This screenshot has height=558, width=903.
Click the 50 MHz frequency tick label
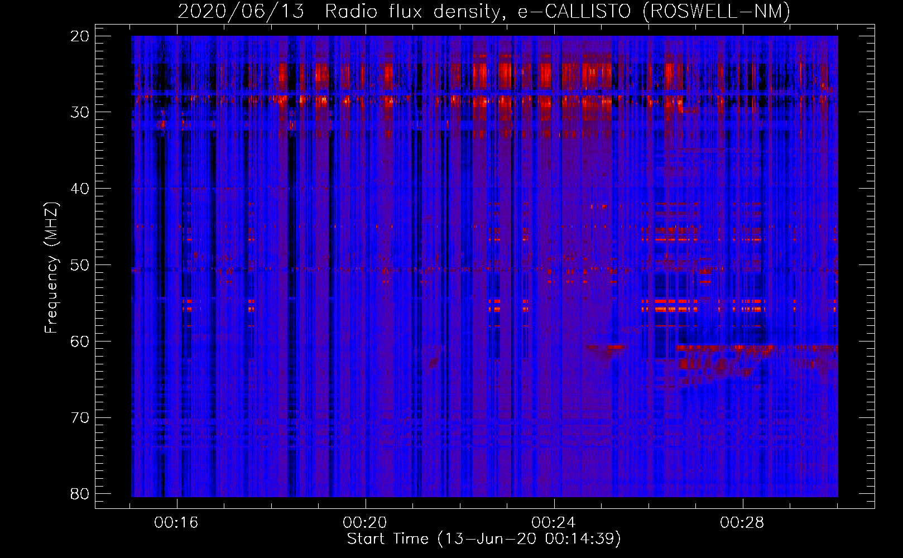coord(80,265)
